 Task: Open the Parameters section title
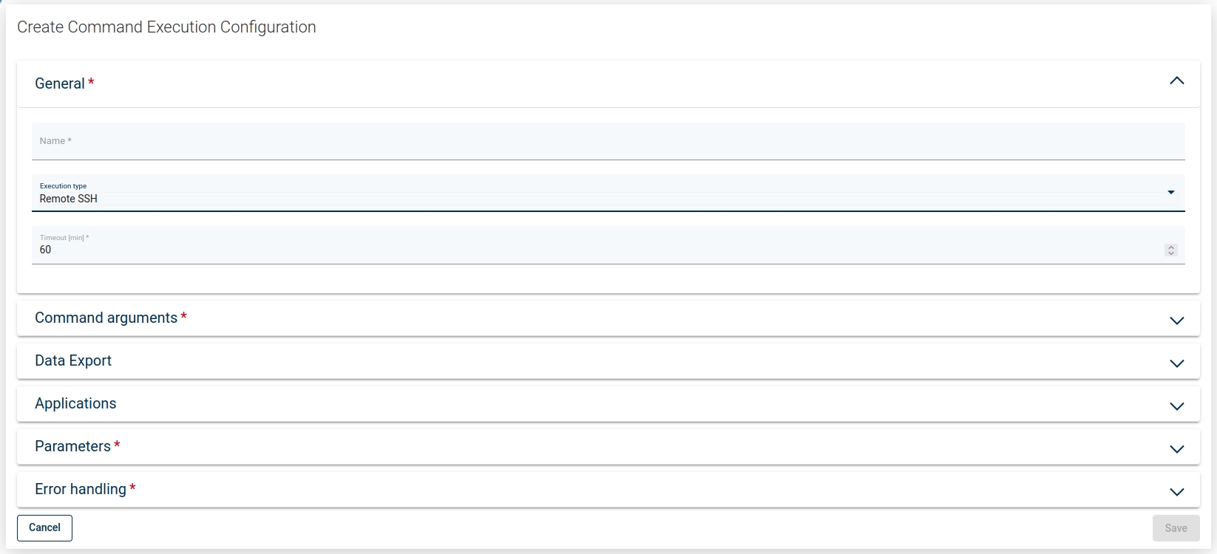tap(72, 447)
